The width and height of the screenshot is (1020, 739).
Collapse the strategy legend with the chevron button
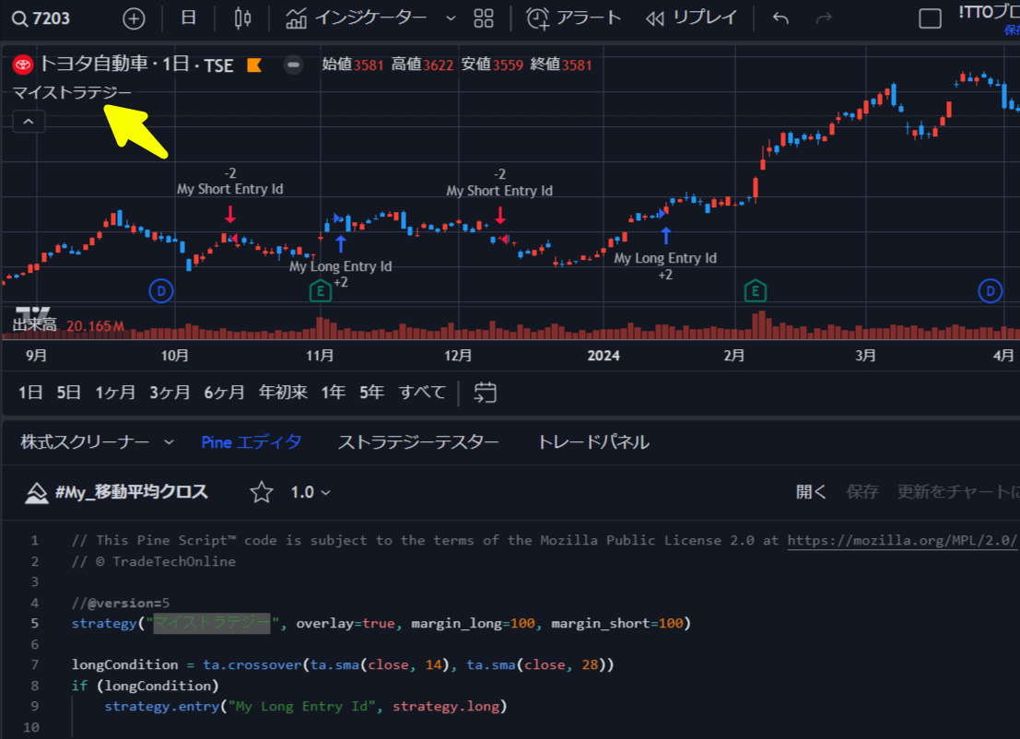(x=29, y=121)
